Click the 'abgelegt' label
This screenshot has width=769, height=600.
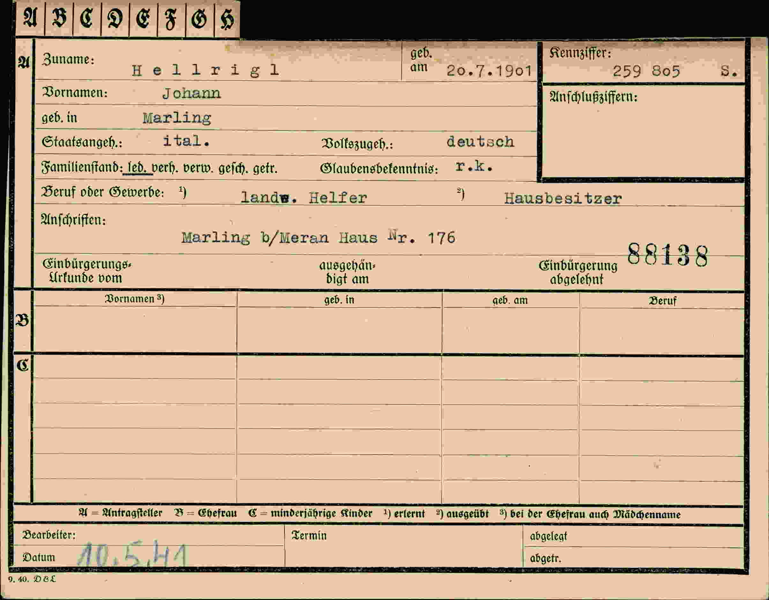pos(548,536)
